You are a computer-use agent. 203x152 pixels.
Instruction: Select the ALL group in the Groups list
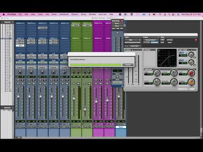coord(9,111)
